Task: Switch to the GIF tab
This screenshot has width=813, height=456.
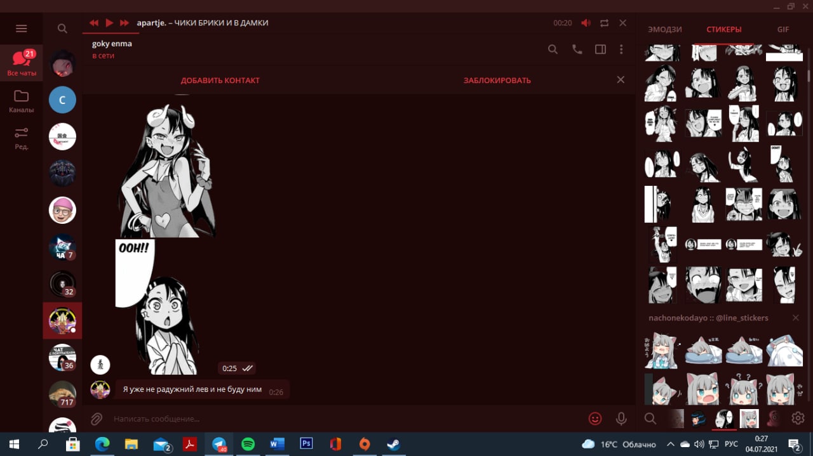Action: coord(783,30)
